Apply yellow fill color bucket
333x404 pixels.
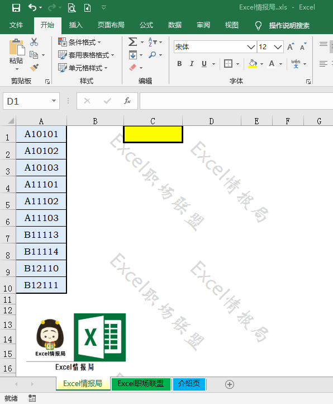coord(253,64)
